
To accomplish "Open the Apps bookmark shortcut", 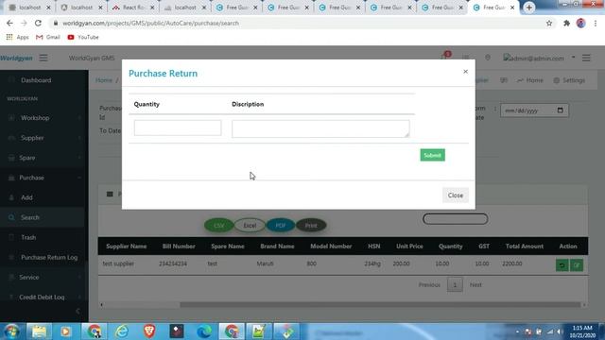I will pos(17,37).
